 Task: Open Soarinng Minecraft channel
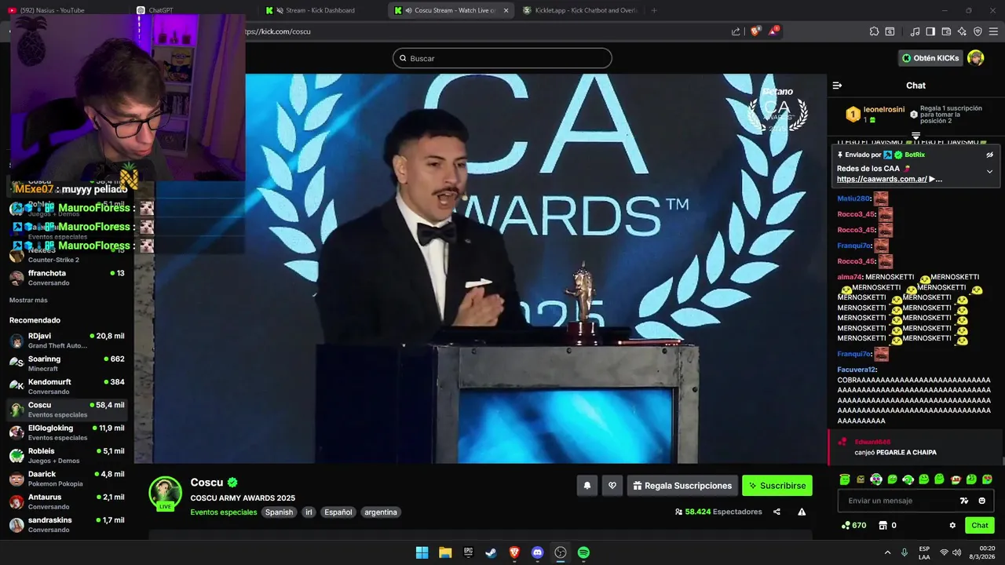click(67, 363)
